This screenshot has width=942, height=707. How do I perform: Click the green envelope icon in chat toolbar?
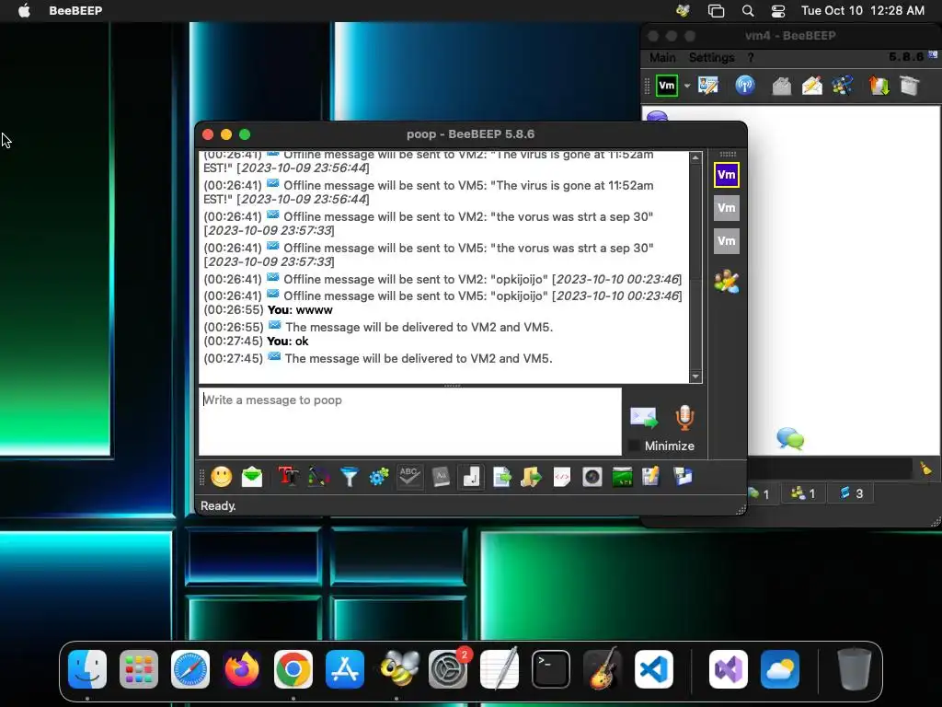[252, 478]
